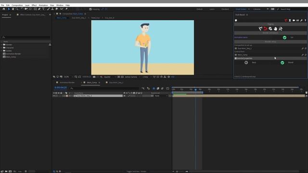Select the Eraser tool
308x173 pixels.
[57, 9]
